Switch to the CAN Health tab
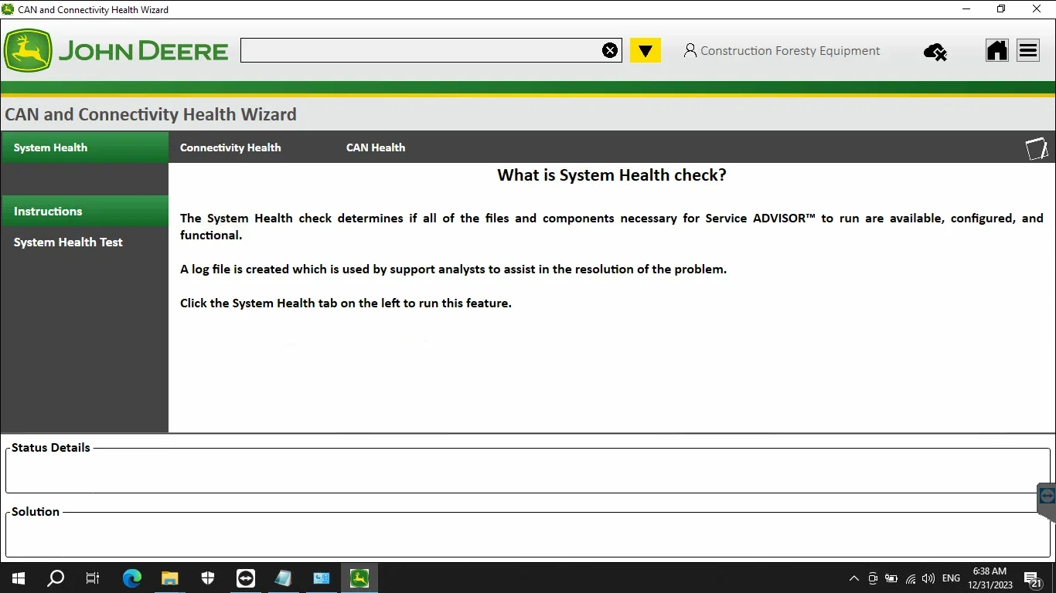Viewport: 1056px width, 593px height. [x=376, y=147]
